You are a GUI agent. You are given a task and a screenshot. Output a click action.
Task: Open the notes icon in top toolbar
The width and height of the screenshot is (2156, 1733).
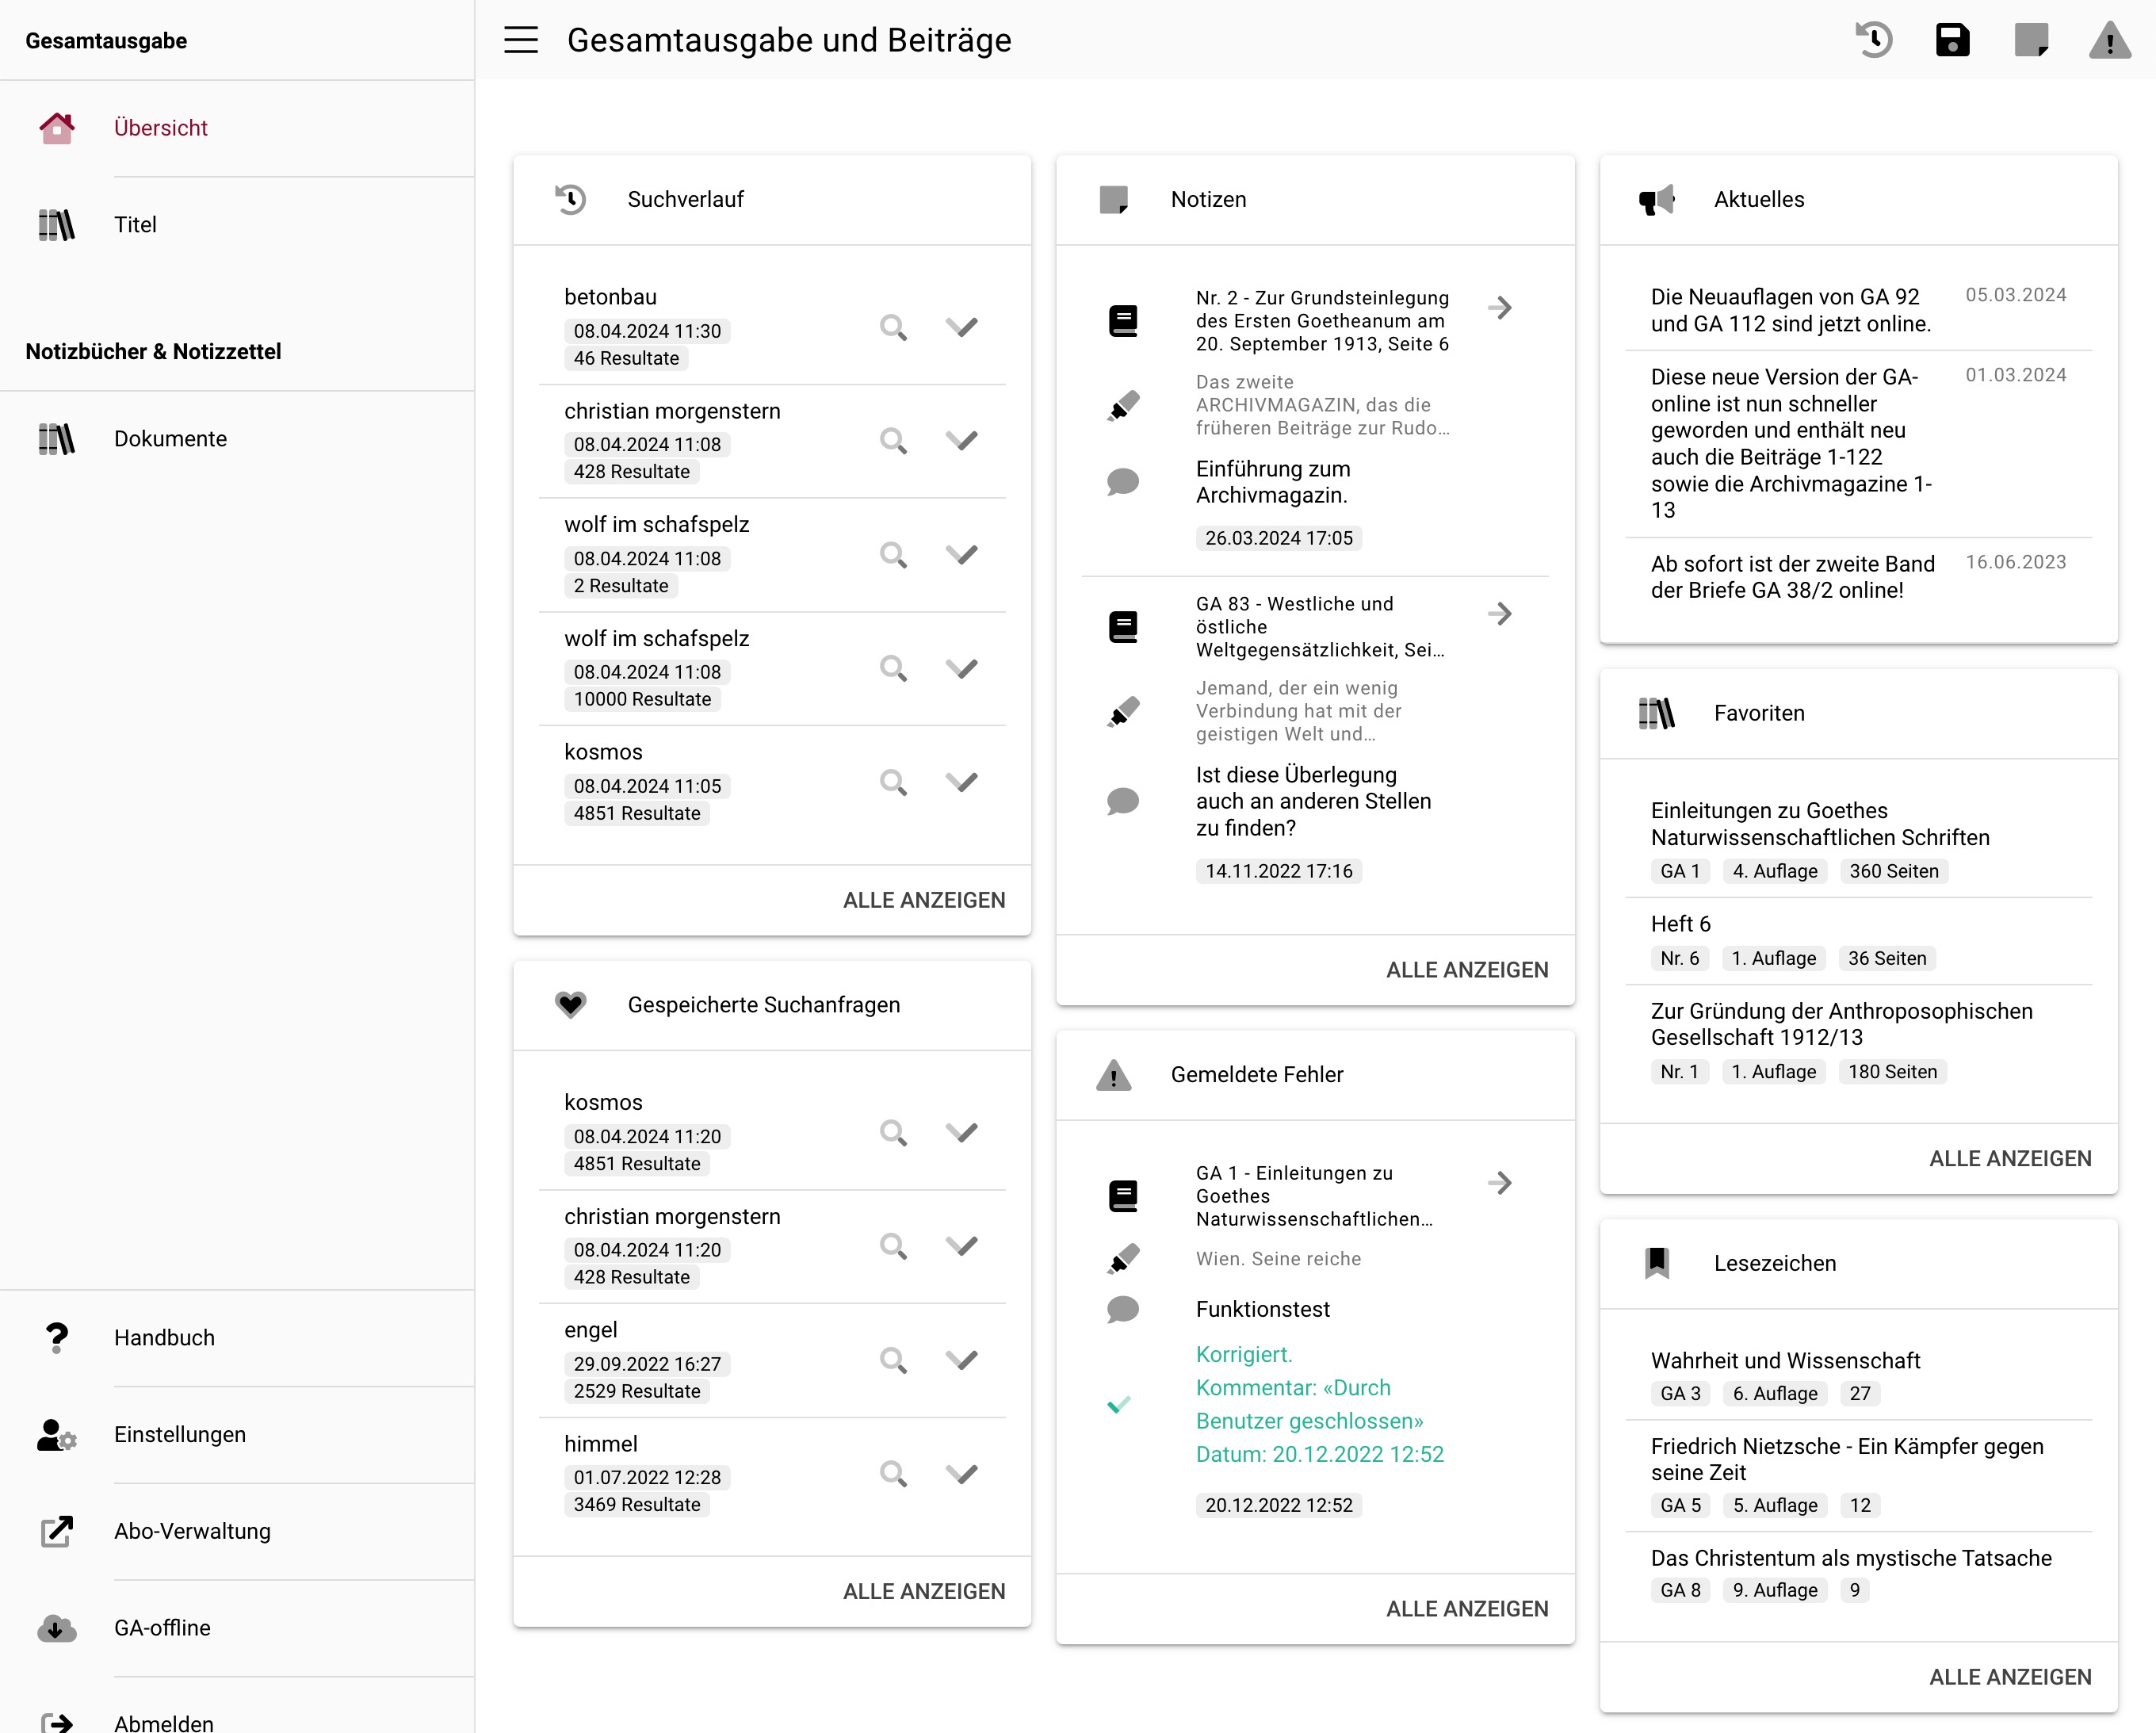2031,40
